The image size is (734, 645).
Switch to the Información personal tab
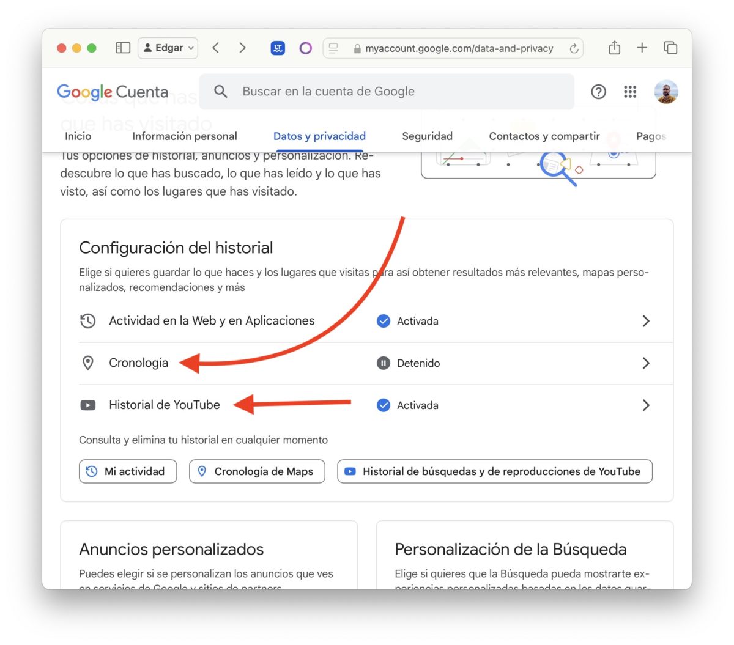tap(185, 136)
